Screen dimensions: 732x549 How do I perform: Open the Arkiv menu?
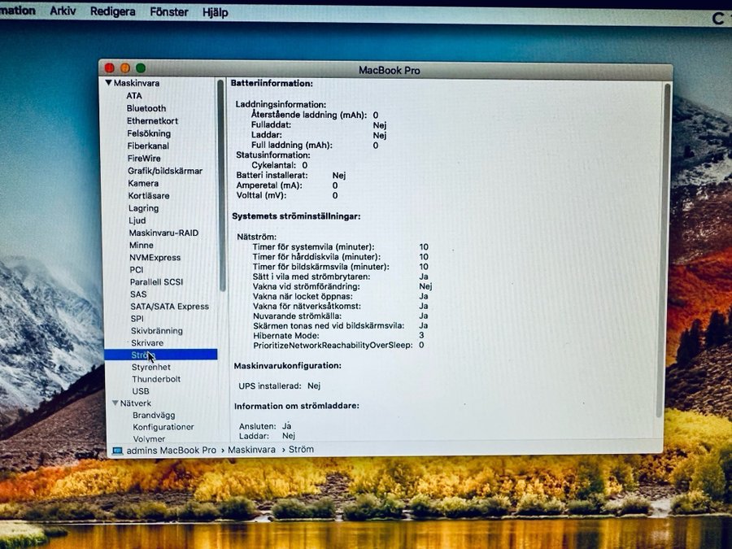[63, 11]
